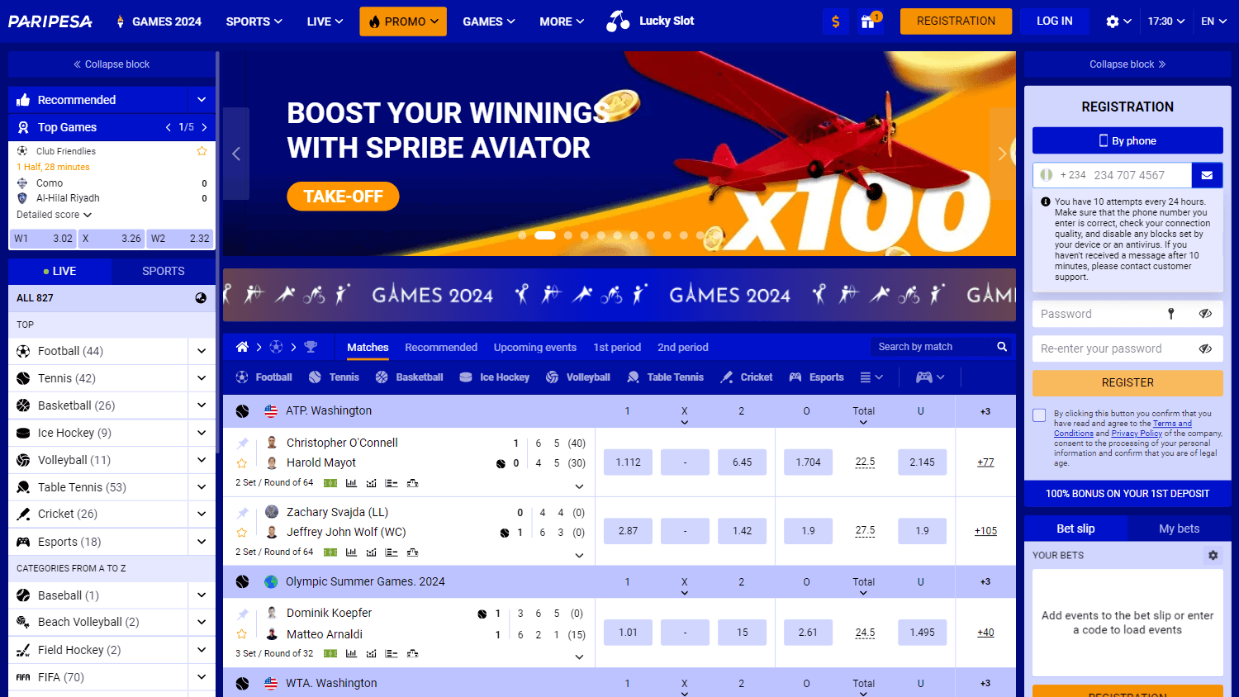
Task: Switch to the SPORTS tab in sidebar
Action: coord(164,271)
